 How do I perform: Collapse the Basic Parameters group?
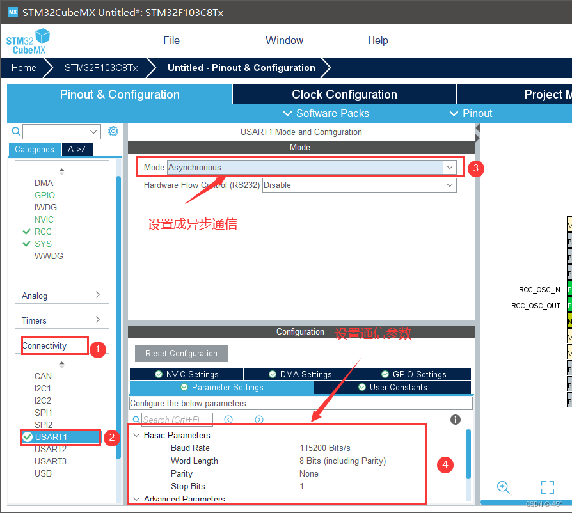pyautogui.click(x=136, y=435)
